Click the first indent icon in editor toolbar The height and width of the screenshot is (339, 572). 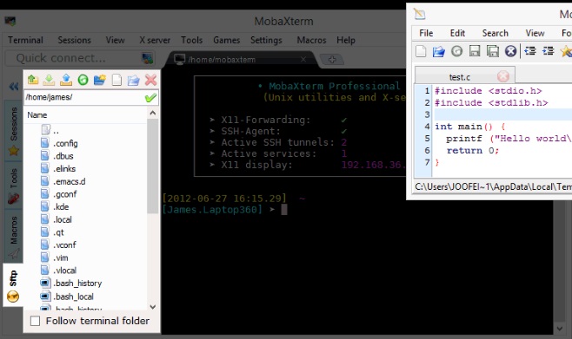coord(530,51)
